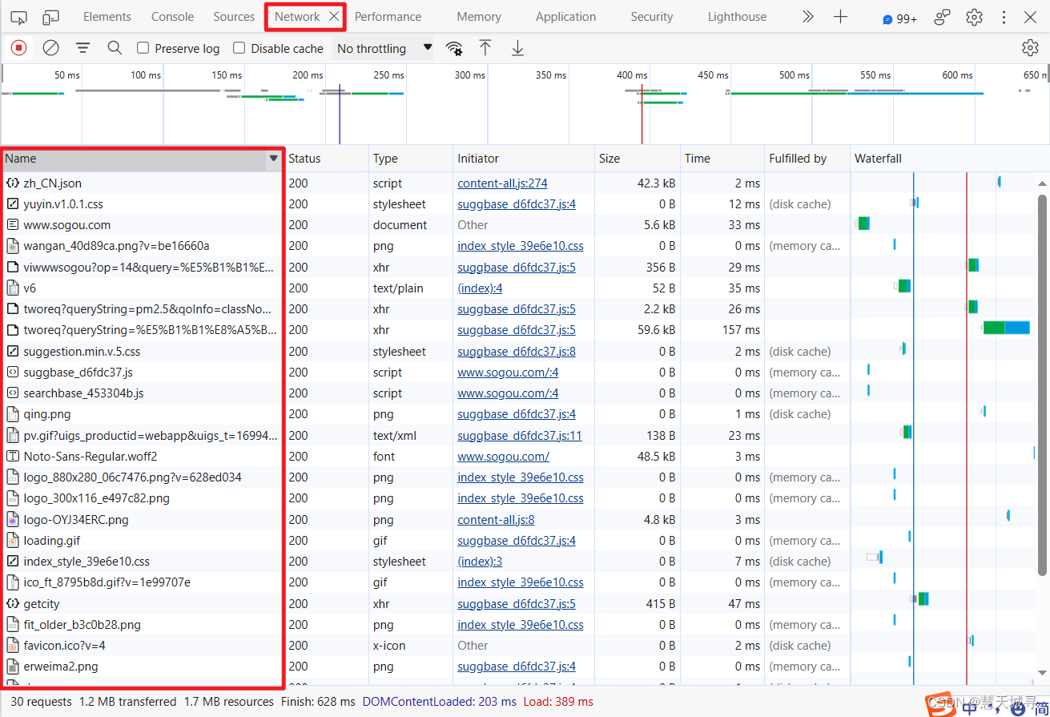Open network conditions wifi icon
Viewport: 1050px width, 717px height.
[454, 48]
